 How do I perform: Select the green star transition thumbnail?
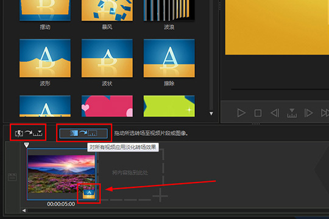[x=169, y=106]
